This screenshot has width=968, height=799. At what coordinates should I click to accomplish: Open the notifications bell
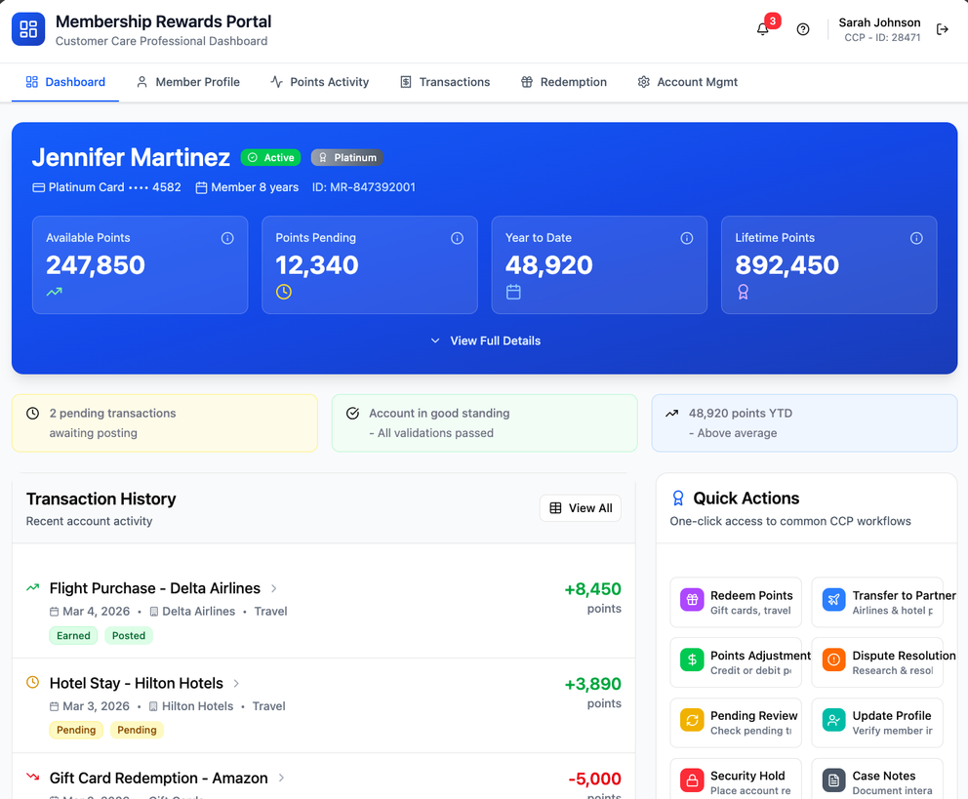[x=762, y=29]
